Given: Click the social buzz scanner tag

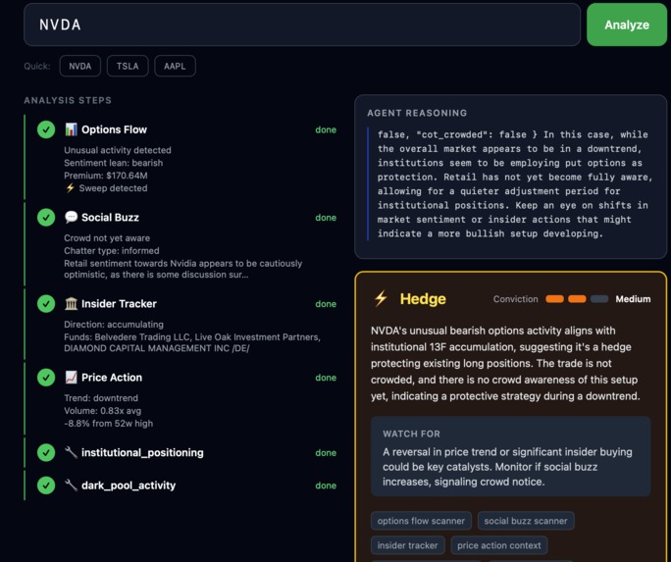Looking at the screenshot, I should click(526, 521).
